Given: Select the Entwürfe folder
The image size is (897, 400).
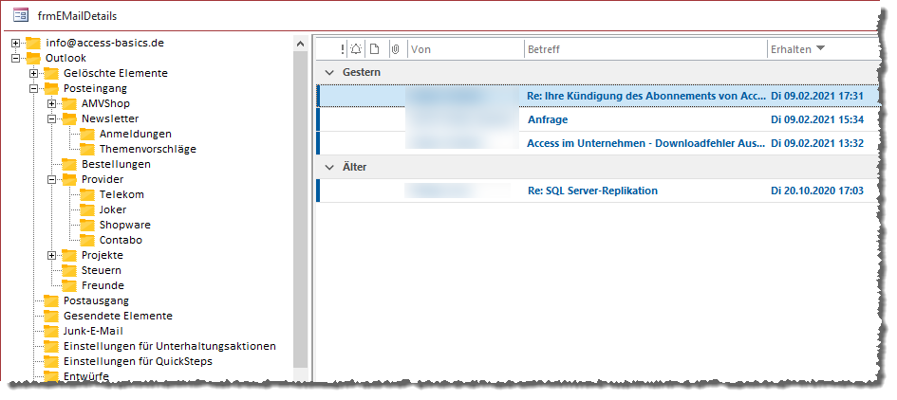Looking at the screenshot, I should tap(85, 376).
